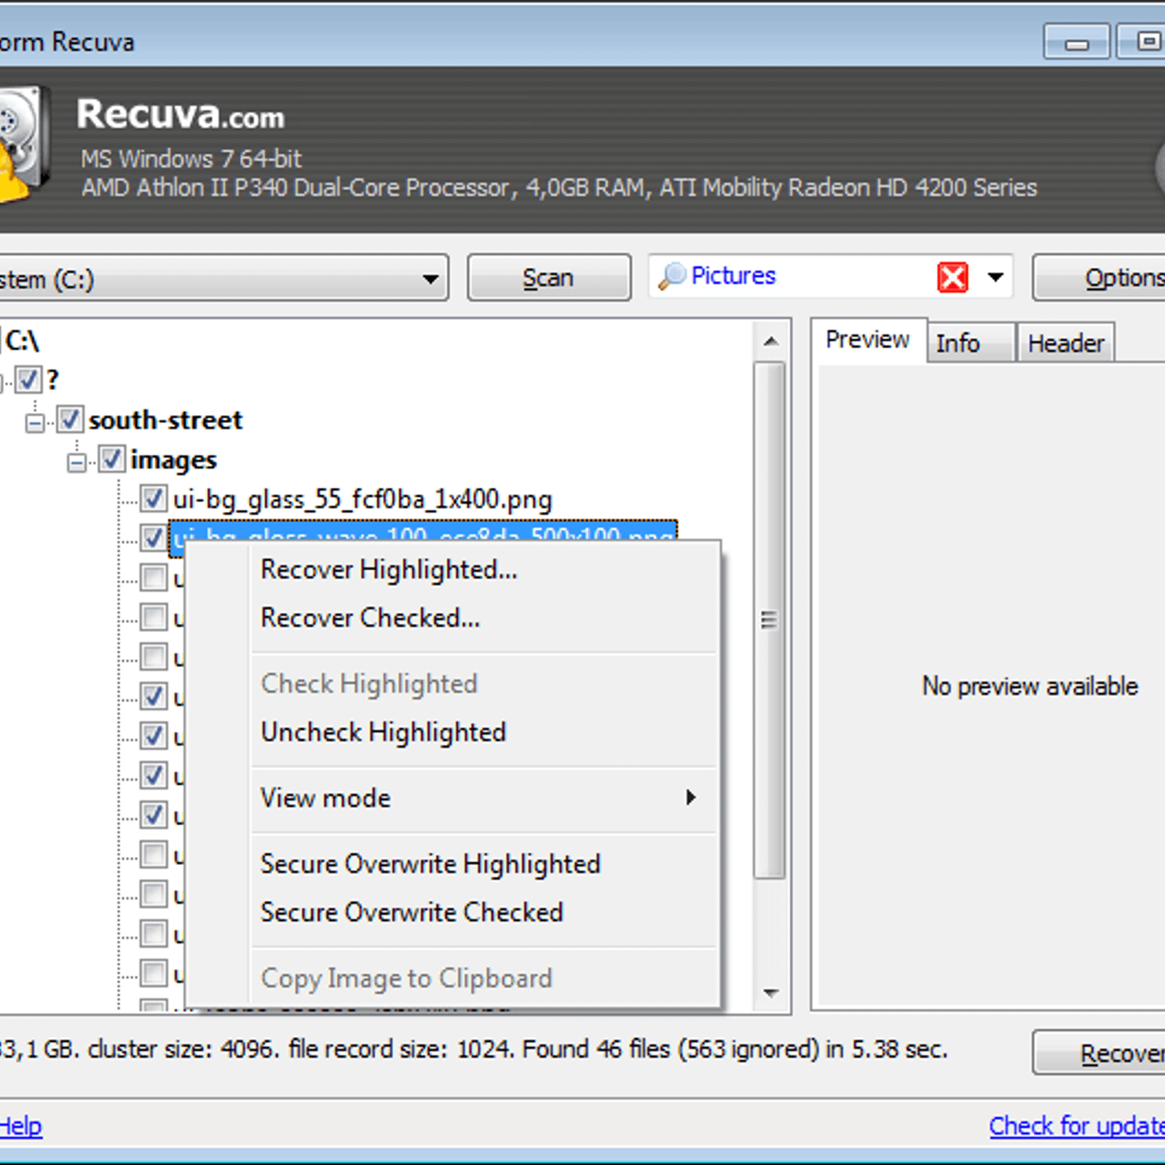Open the filter dropdown arrow beside Pictures
Viewport: 1165px width, 1165px height.
click(x=995, y=277)
